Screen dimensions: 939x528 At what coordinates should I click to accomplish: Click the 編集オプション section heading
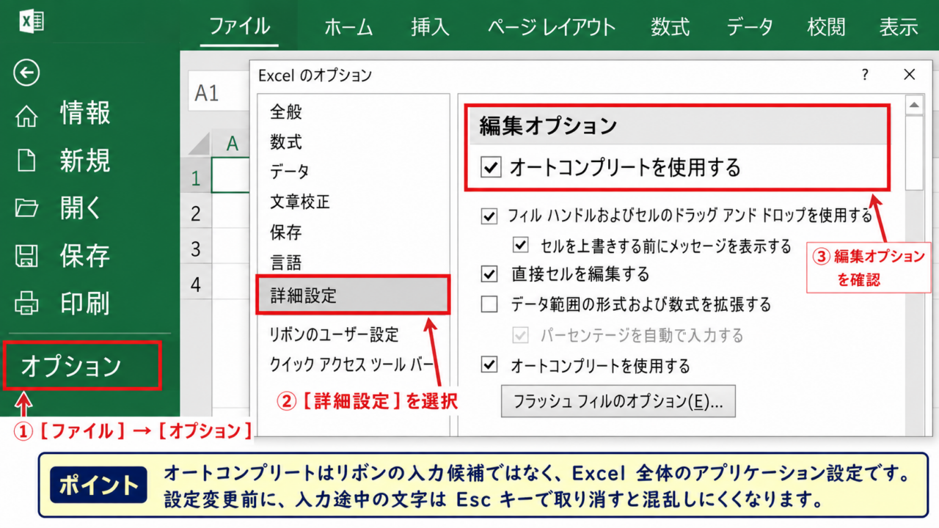coord(549,126)
